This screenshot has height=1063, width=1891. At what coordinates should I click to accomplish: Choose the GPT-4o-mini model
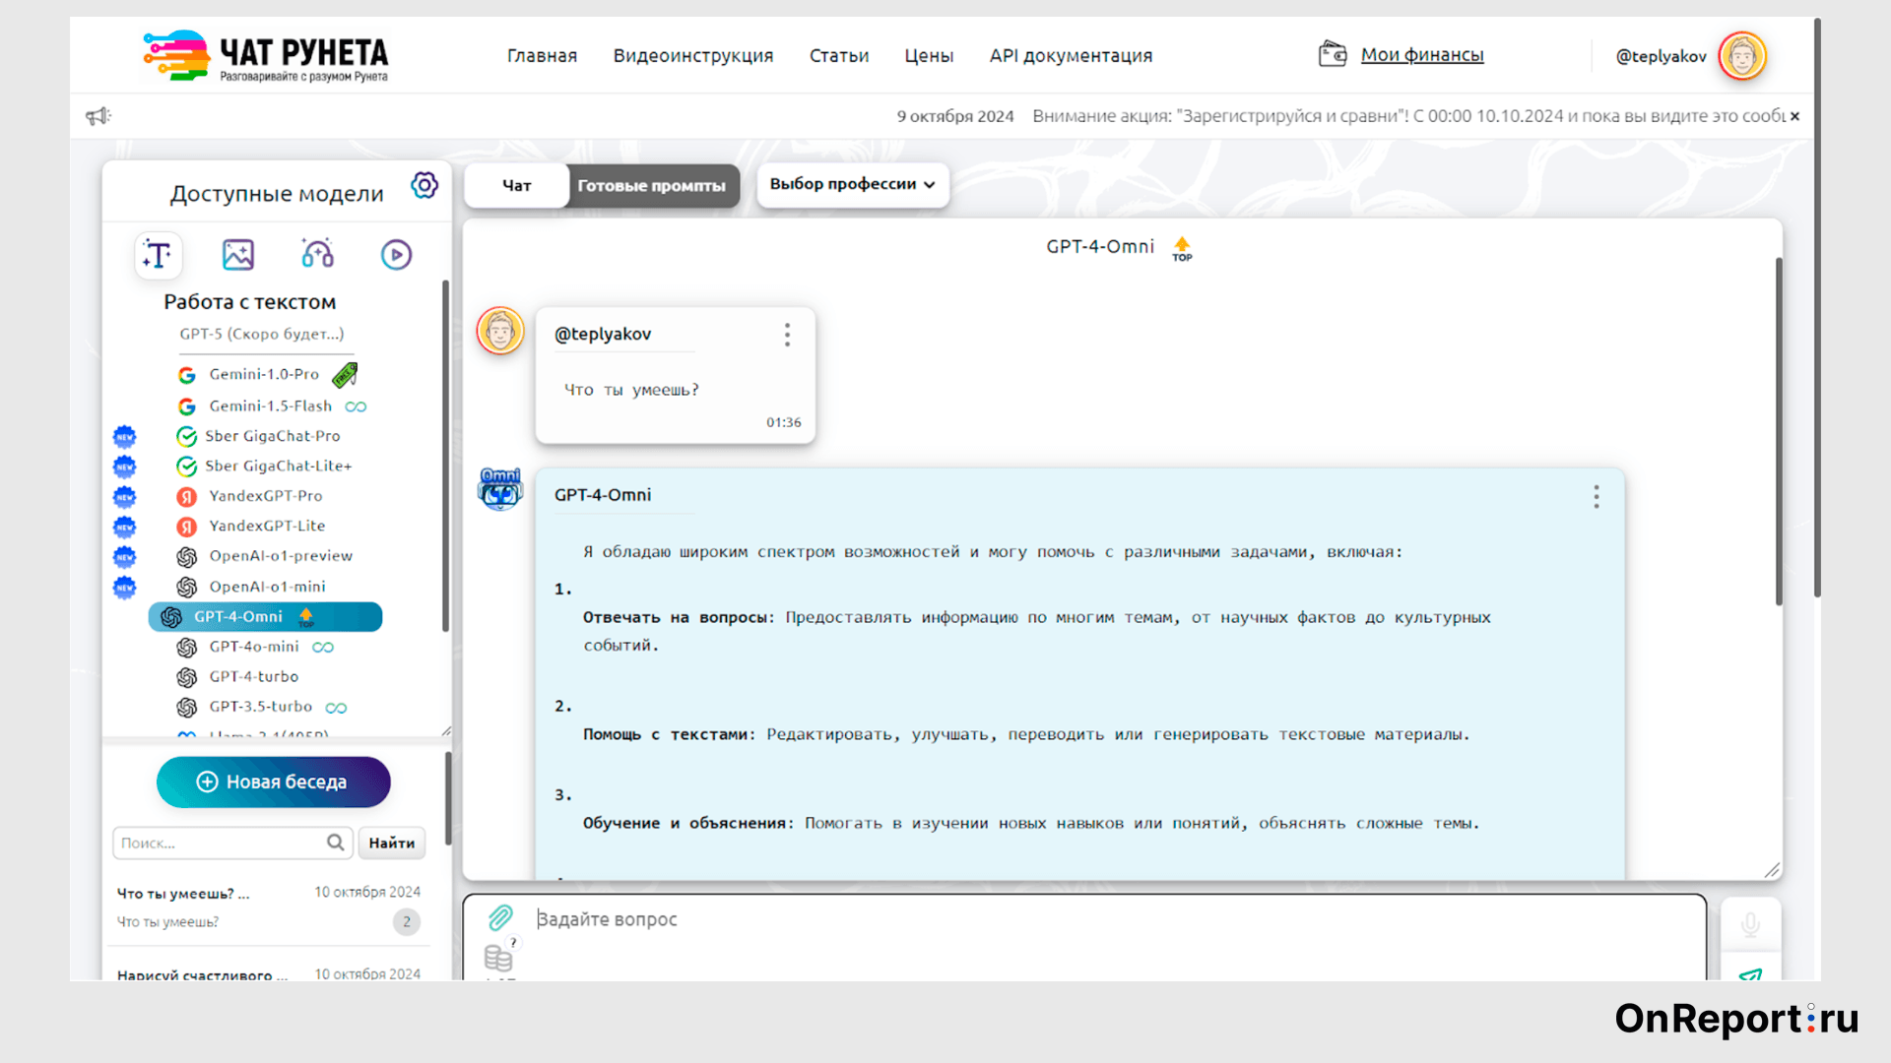click(254, 647)
